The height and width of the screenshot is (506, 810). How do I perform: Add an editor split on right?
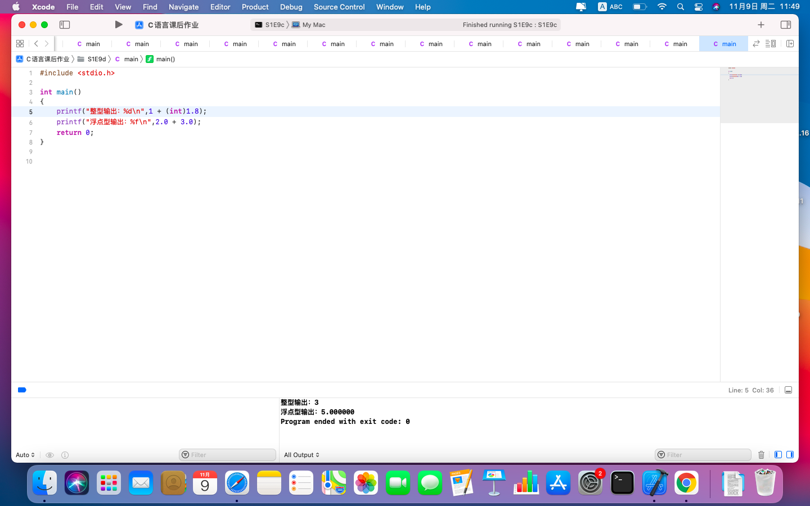[x=790, y=44]
